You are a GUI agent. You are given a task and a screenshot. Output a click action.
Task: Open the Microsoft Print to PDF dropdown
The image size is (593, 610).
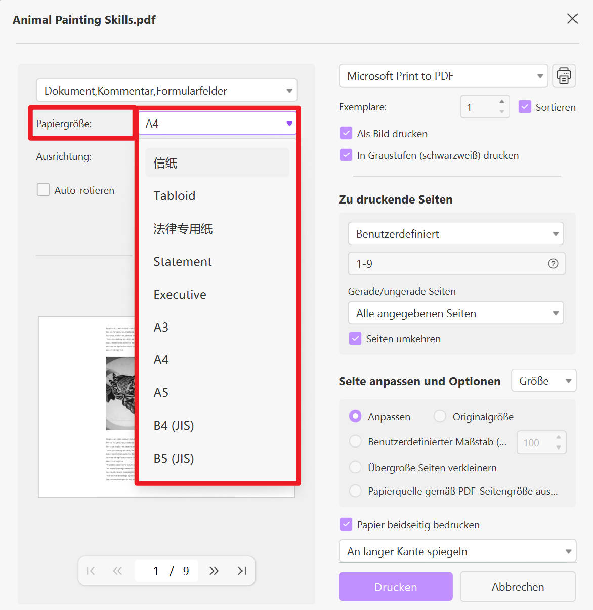[x=443, y=76]
